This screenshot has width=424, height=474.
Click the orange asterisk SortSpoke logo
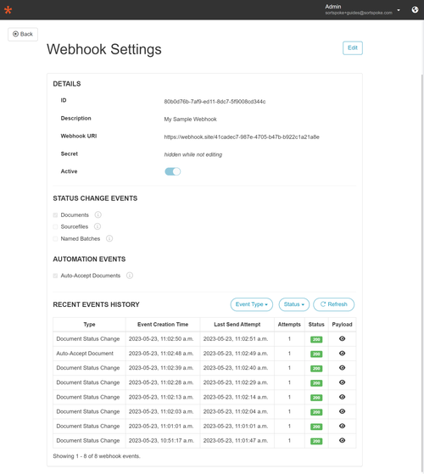pyautogui.click(x=8, y=10)
